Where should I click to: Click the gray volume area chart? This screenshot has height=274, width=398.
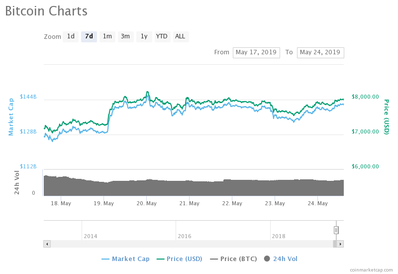point(194,187)
